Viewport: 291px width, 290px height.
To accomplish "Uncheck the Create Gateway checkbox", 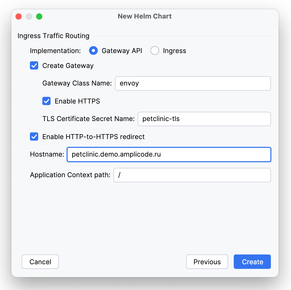I will pyautogui.click(x=34, y=66).
